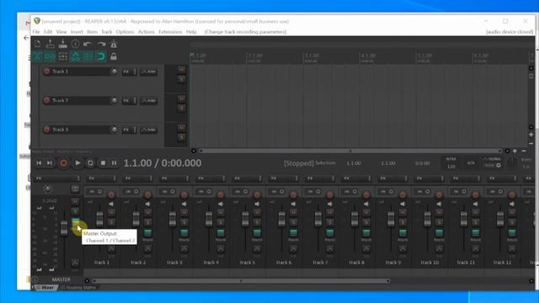Open FX for Track 3 in track panel

pyautogui.click(x=126, y=130)
